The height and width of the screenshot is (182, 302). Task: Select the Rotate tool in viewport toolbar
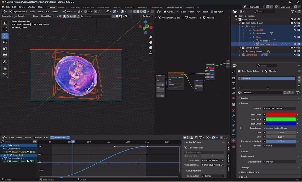click(x=5, y=42)
